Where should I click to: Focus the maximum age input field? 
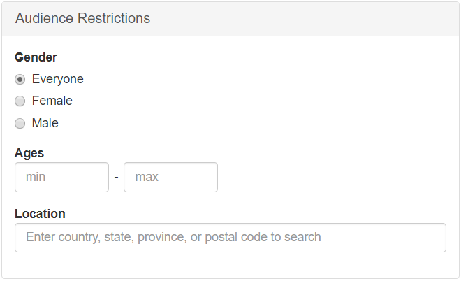170,177
